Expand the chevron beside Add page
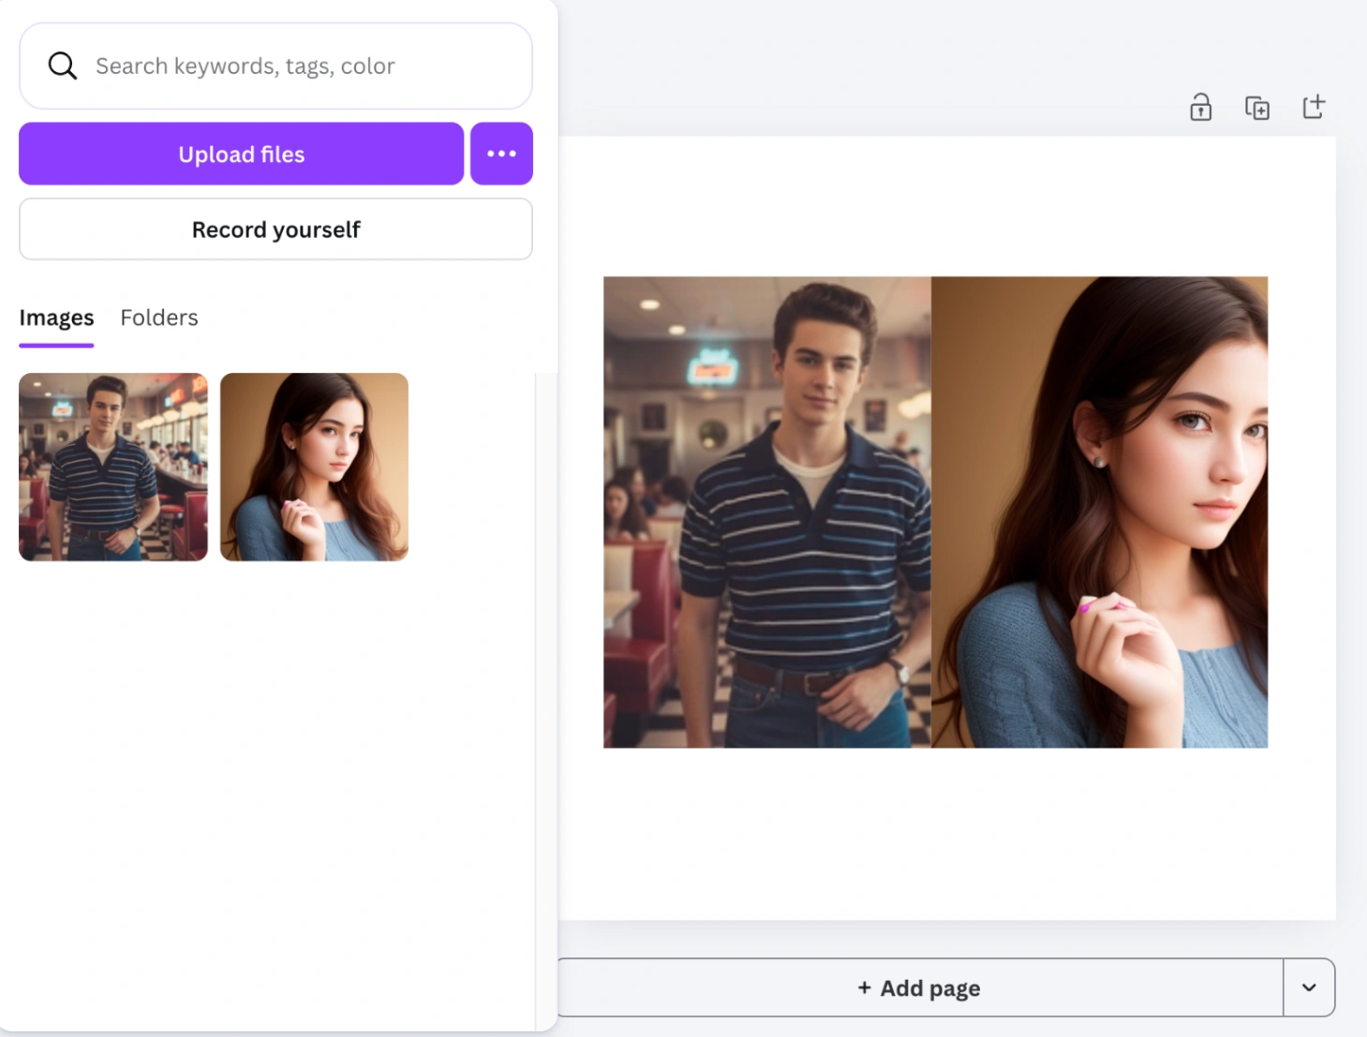This screenshot has height=1037, width=1367. (1309, 987)
